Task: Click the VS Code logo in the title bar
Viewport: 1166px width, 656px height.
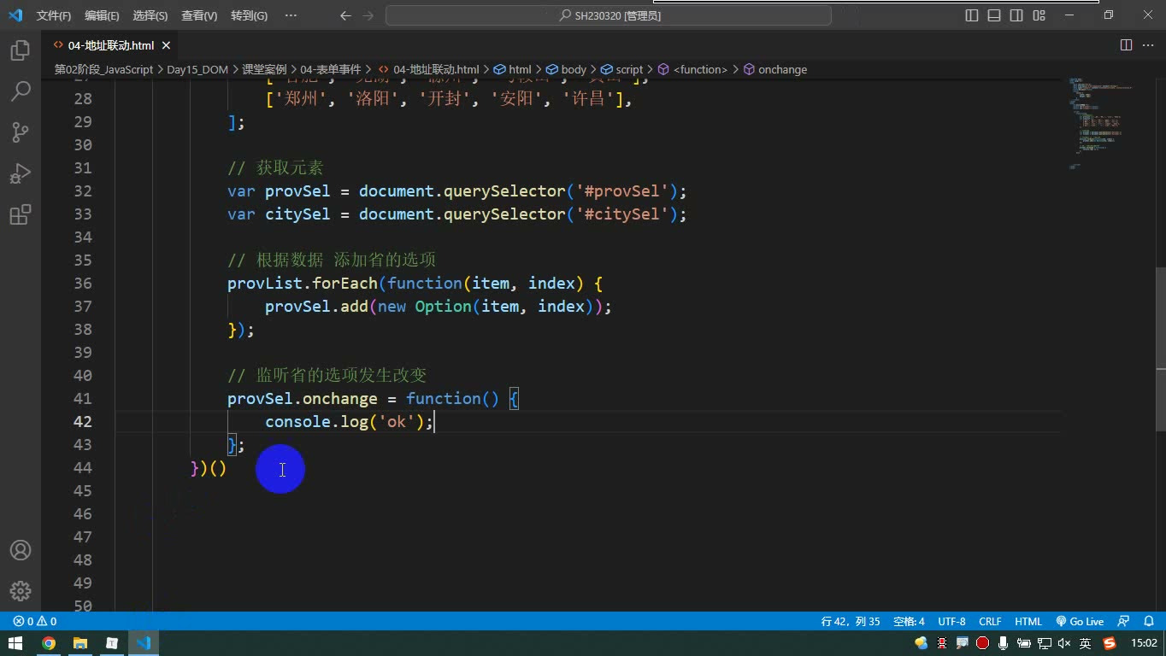Action: [15, 15]
